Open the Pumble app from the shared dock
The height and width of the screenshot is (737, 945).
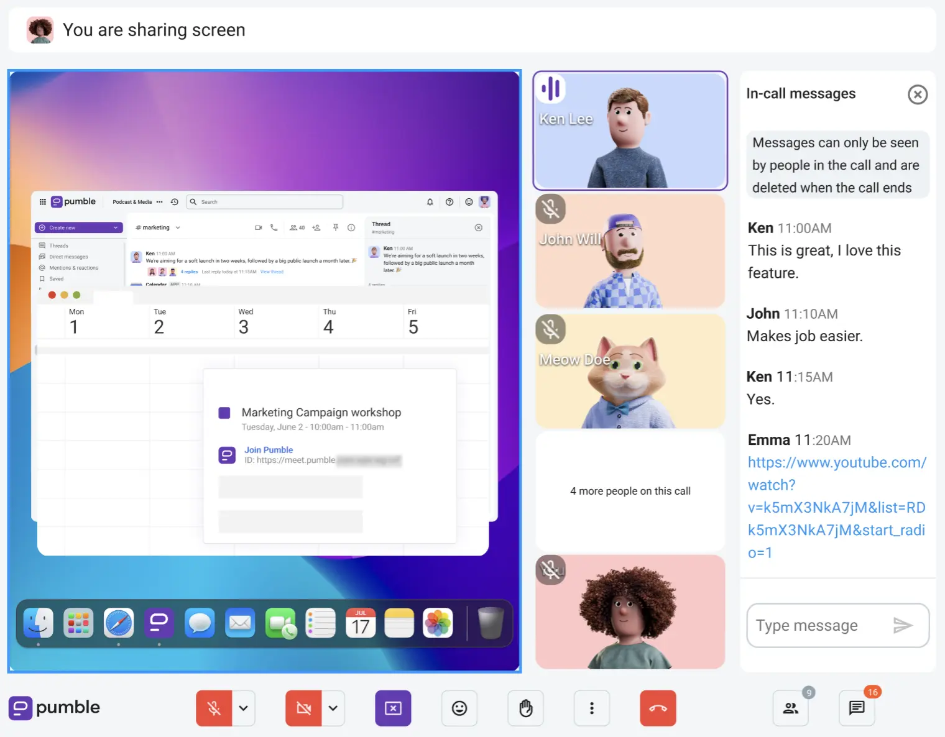(x=159, y=623)
